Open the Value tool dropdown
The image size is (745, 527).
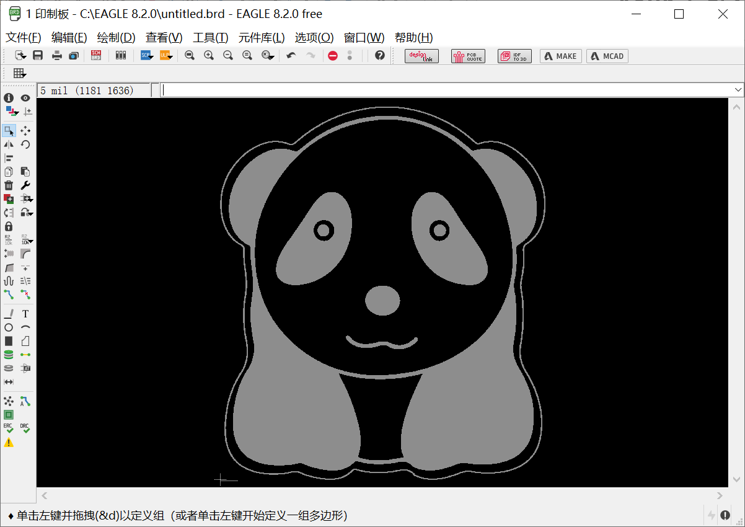(27, 240)
